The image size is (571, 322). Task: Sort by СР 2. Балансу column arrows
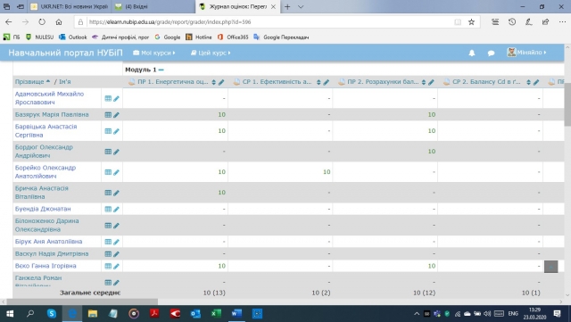click(x=528, y=82)
